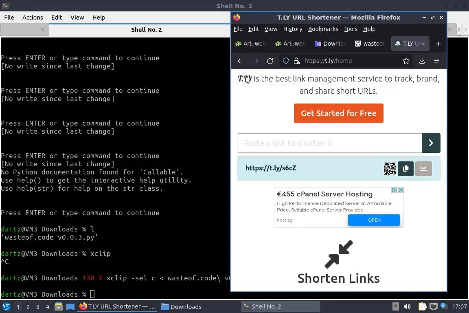This screenshot has height=313, width=469.
Task: Open terminal File menu
Action: 9,18
